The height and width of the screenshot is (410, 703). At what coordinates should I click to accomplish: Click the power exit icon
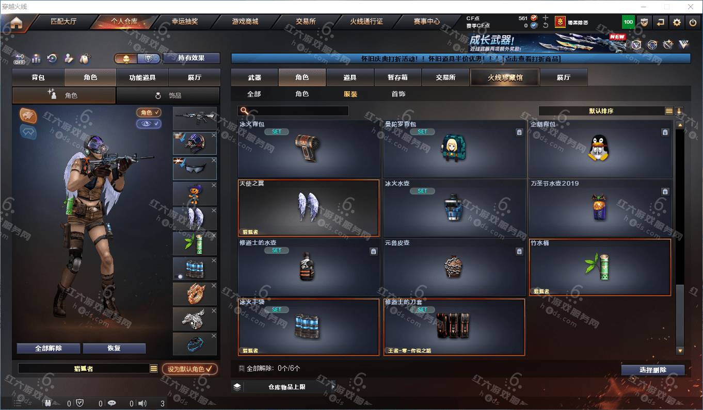(693, 22)
